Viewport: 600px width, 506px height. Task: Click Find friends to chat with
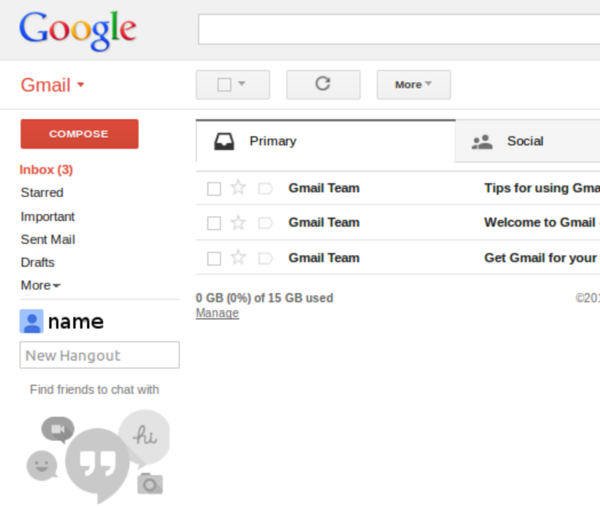pyautogui.click(x=94, y=389)
